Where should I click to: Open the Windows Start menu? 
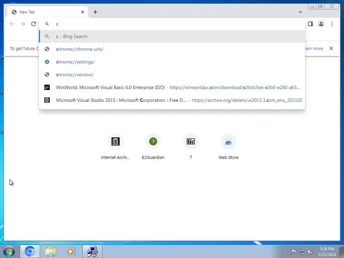coord(9,251)
